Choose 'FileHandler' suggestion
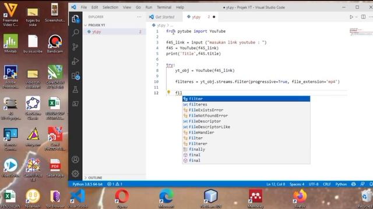 [246, 132]
